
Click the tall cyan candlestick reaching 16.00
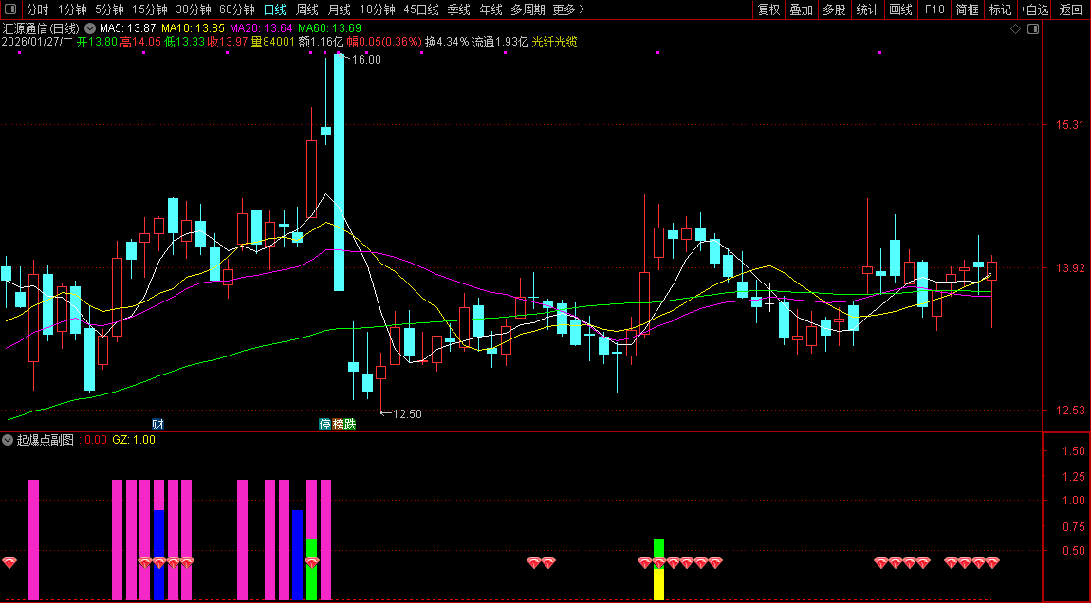tap(339, 173)
